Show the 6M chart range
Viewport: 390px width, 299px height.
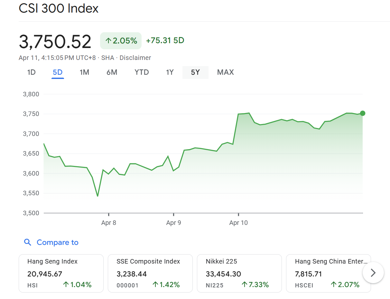[x=112, y=72]
